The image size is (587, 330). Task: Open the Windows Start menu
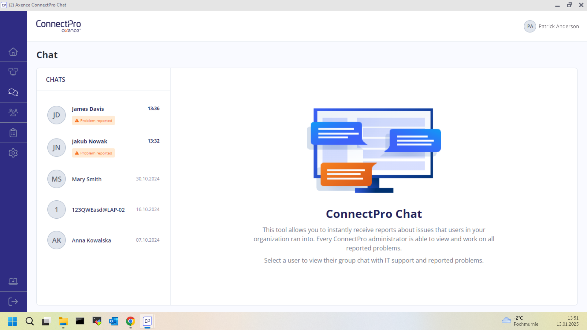[x=12, y=321]
